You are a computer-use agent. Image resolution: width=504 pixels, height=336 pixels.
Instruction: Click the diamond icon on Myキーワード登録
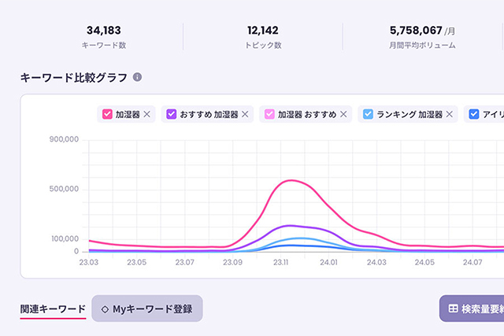point(106,308)
